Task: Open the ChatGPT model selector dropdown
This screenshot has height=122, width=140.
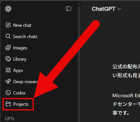Action: [106, 9]
